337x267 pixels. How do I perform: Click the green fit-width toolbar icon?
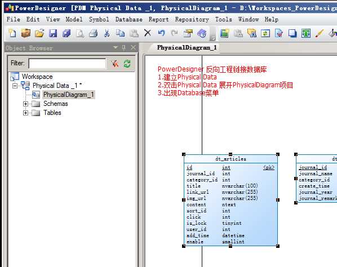306,33
